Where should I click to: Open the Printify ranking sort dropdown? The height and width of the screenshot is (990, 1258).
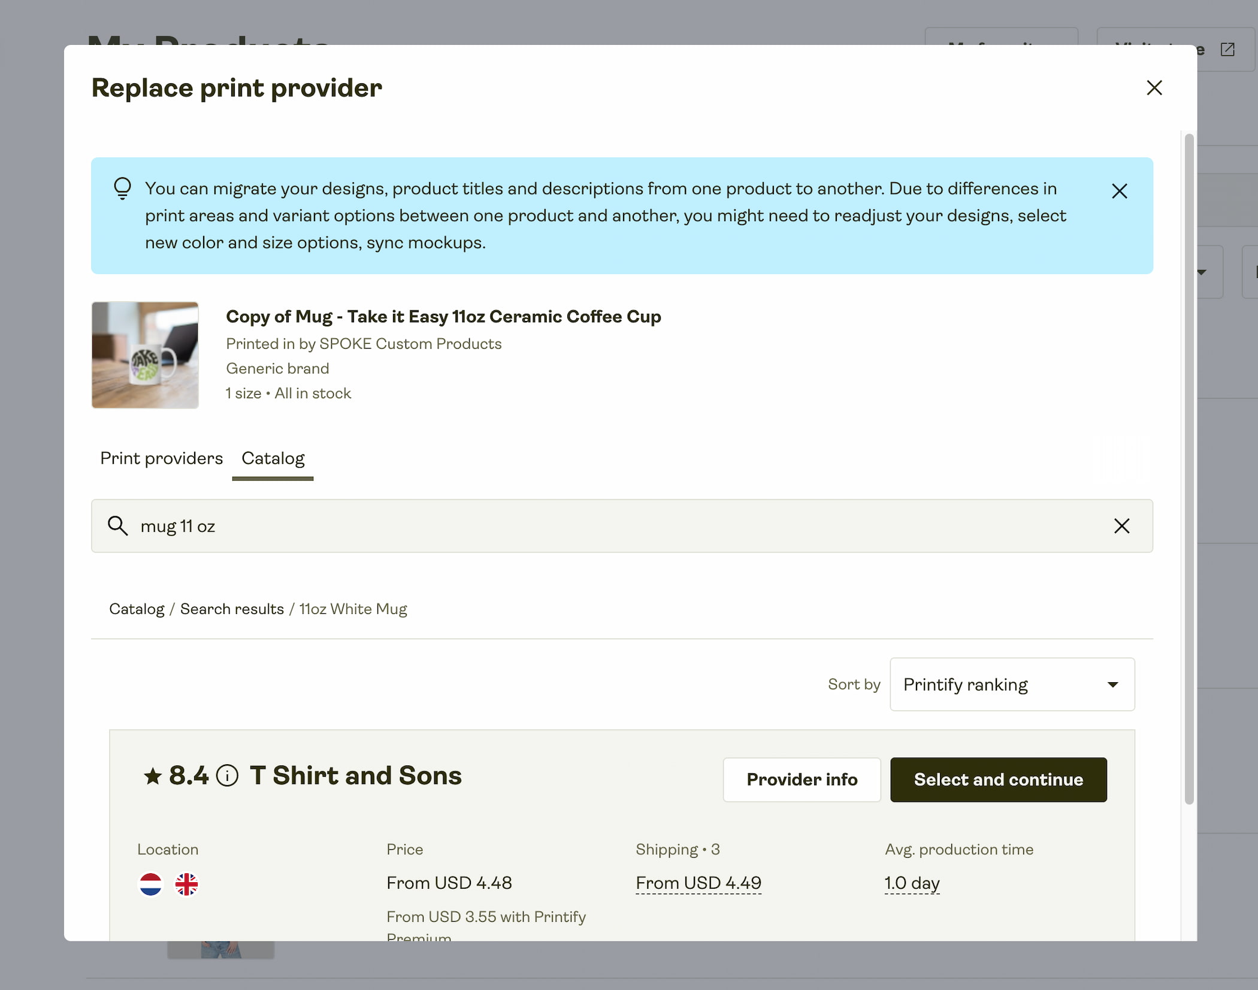click(1012, 684)
